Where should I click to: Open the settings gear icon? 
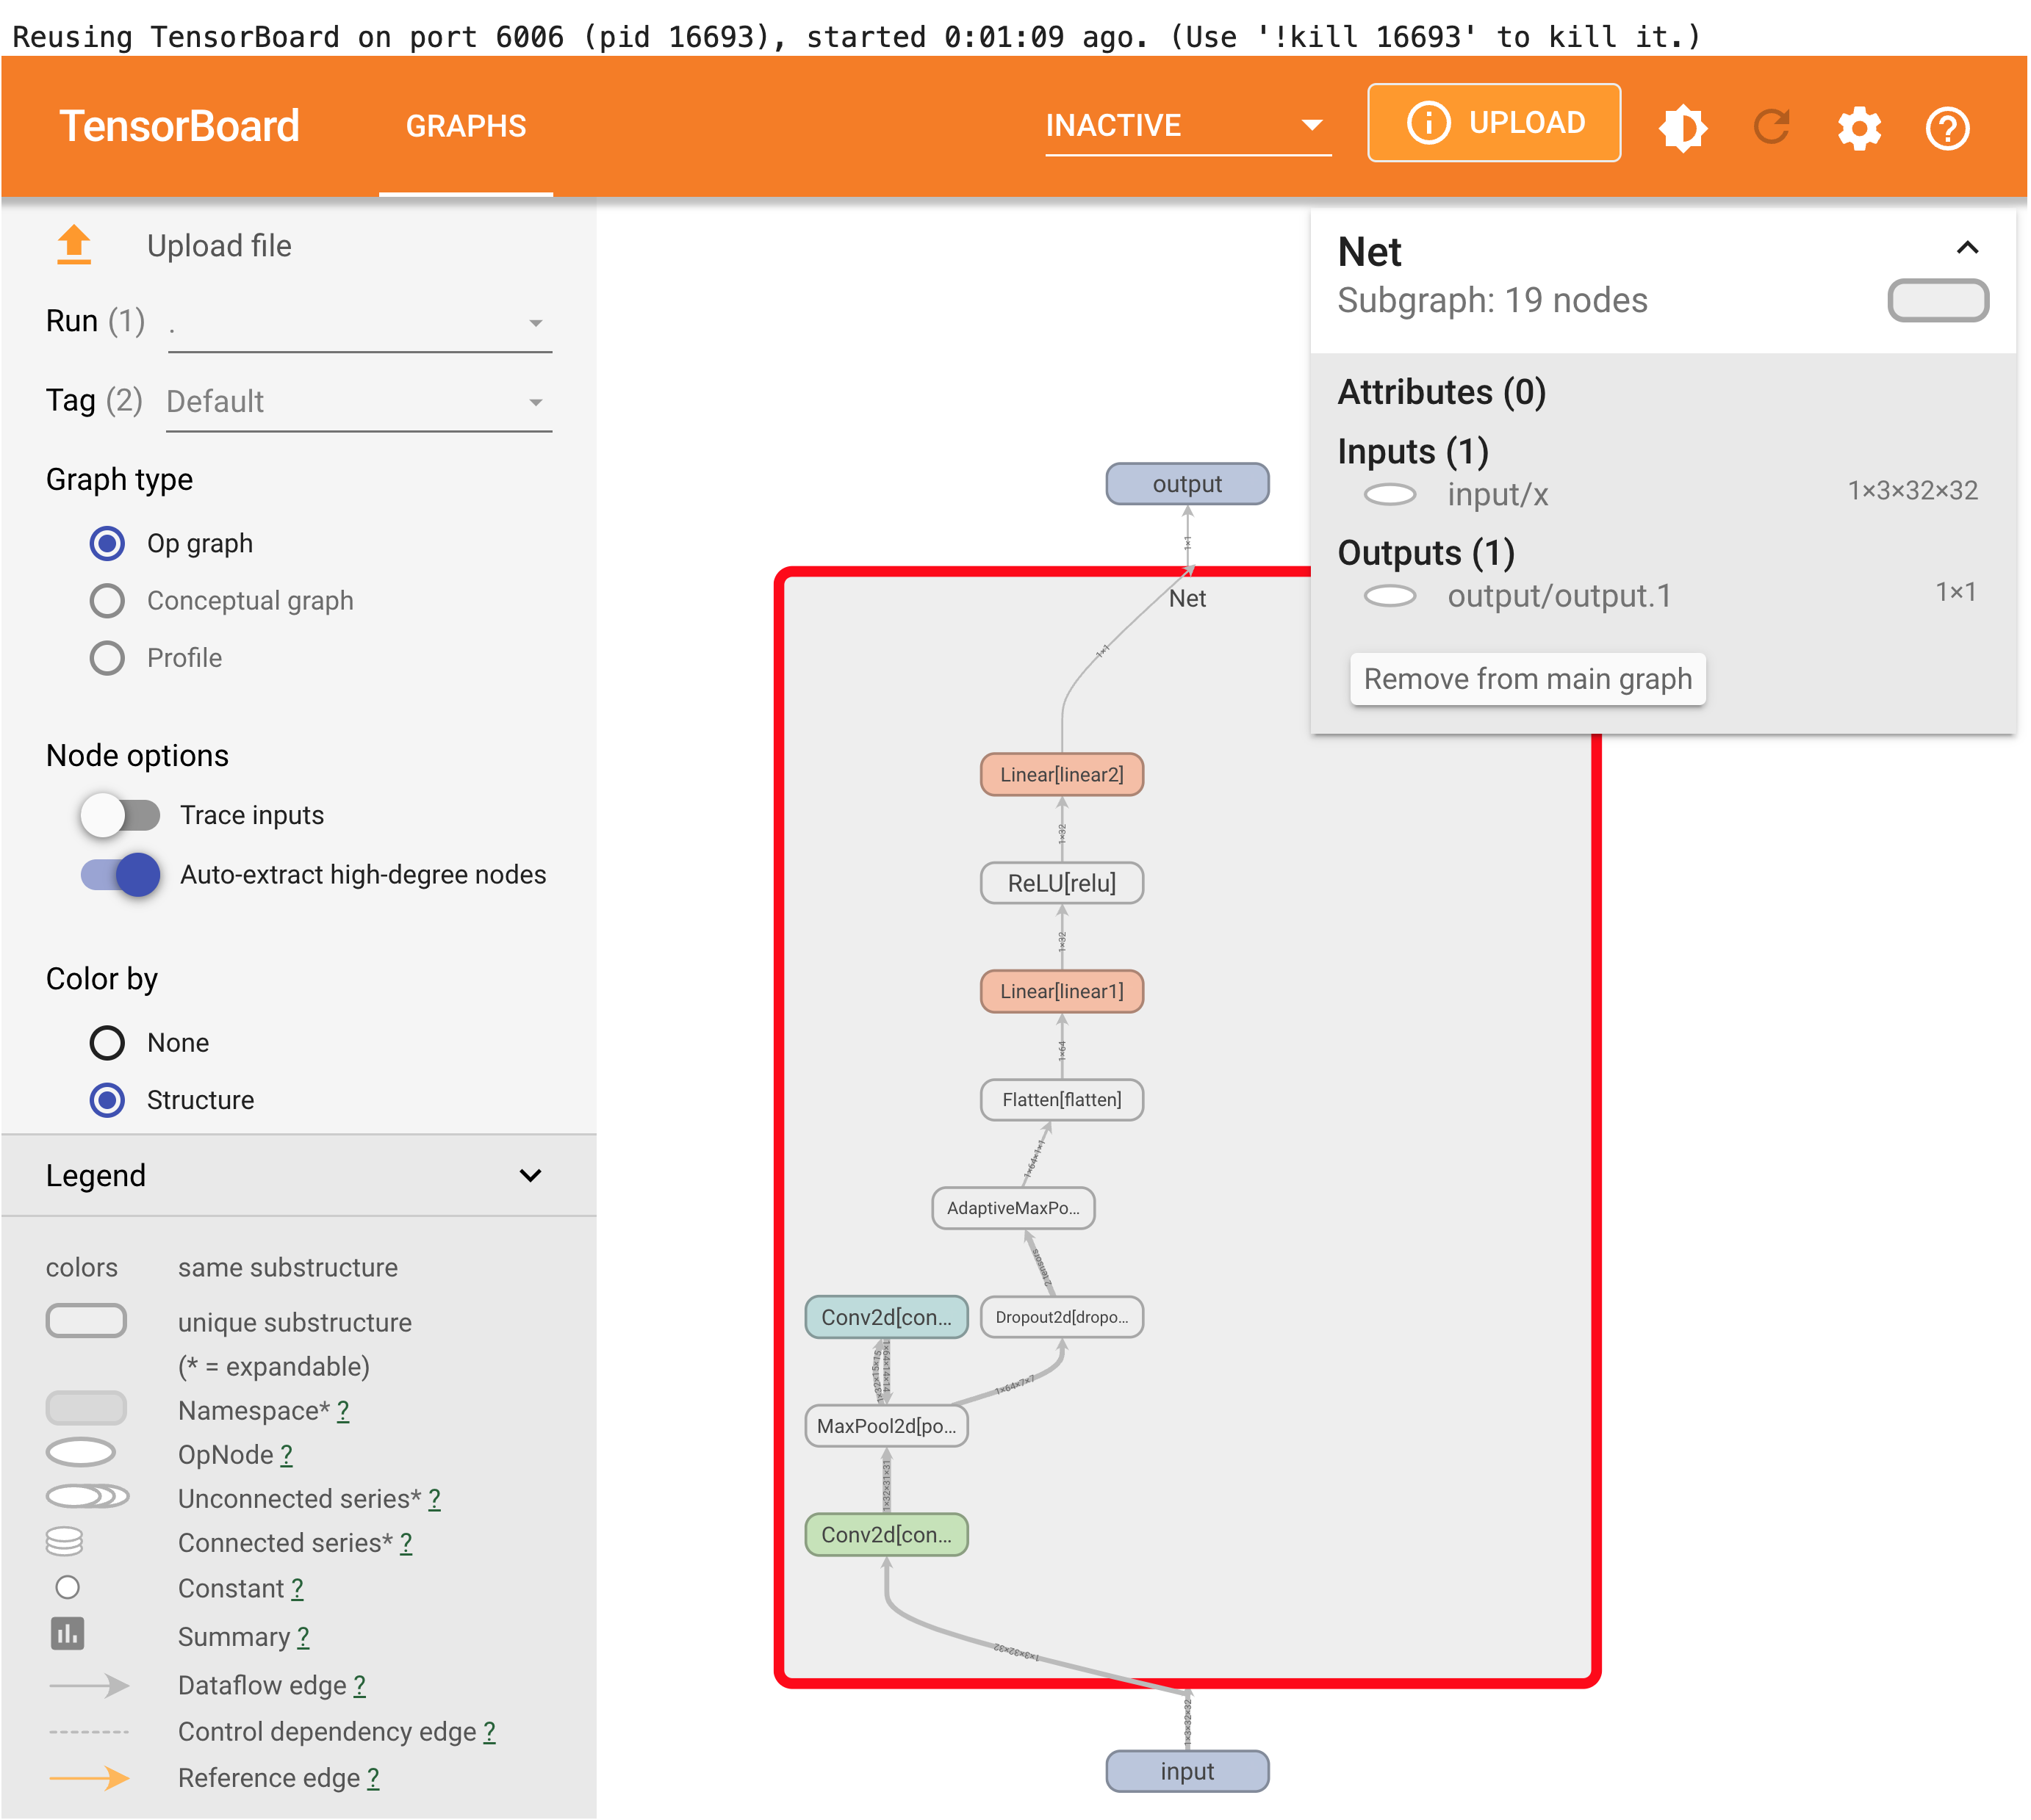pyautogui.click(x=1860, y=128)
